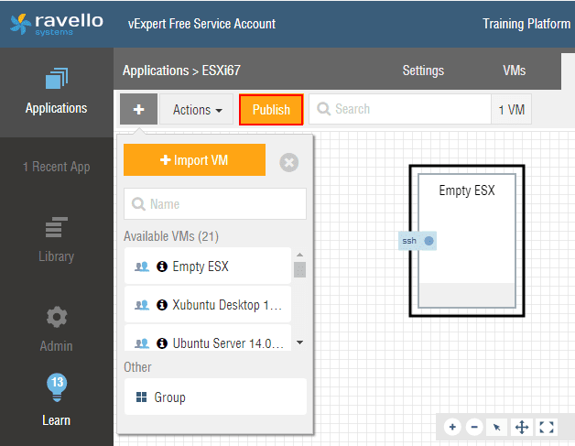This screenshot has height=446, width=575.
Task: Expand canvas to fit the screen
Action: (546, 427)
